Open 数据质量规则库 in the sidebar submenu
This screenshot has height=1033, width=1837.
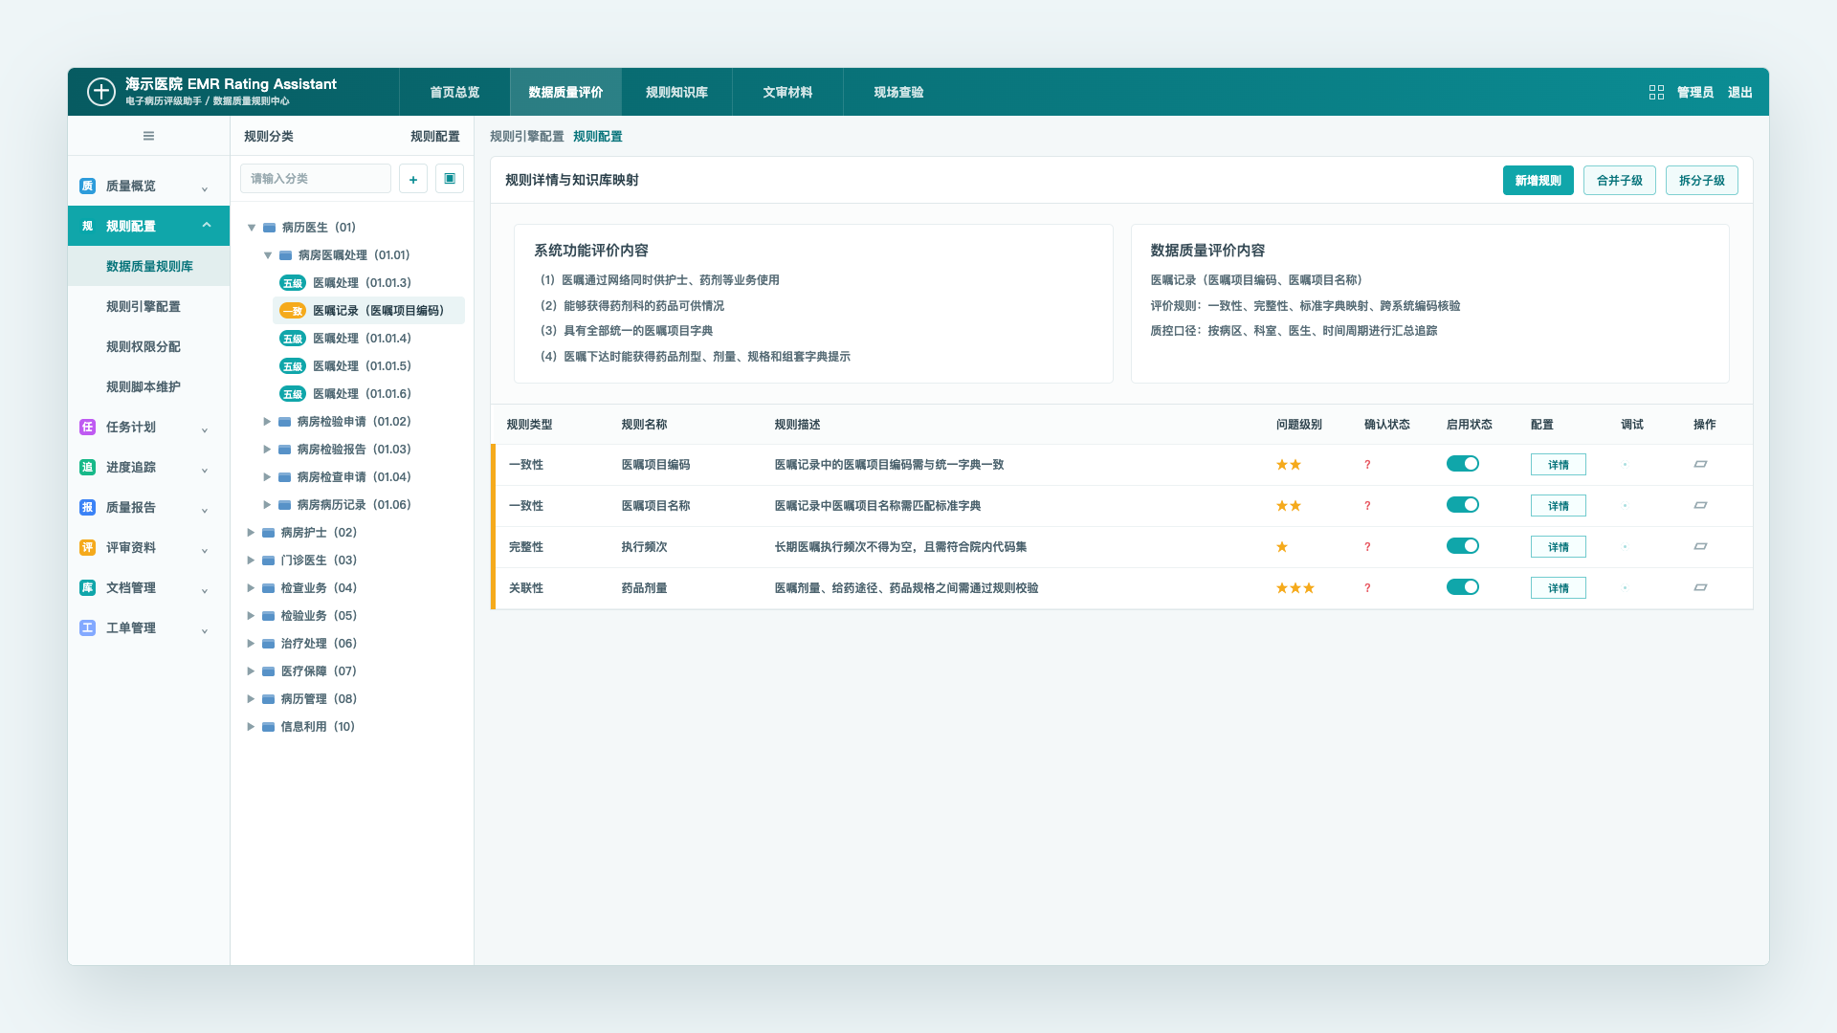tap(148, 266)
